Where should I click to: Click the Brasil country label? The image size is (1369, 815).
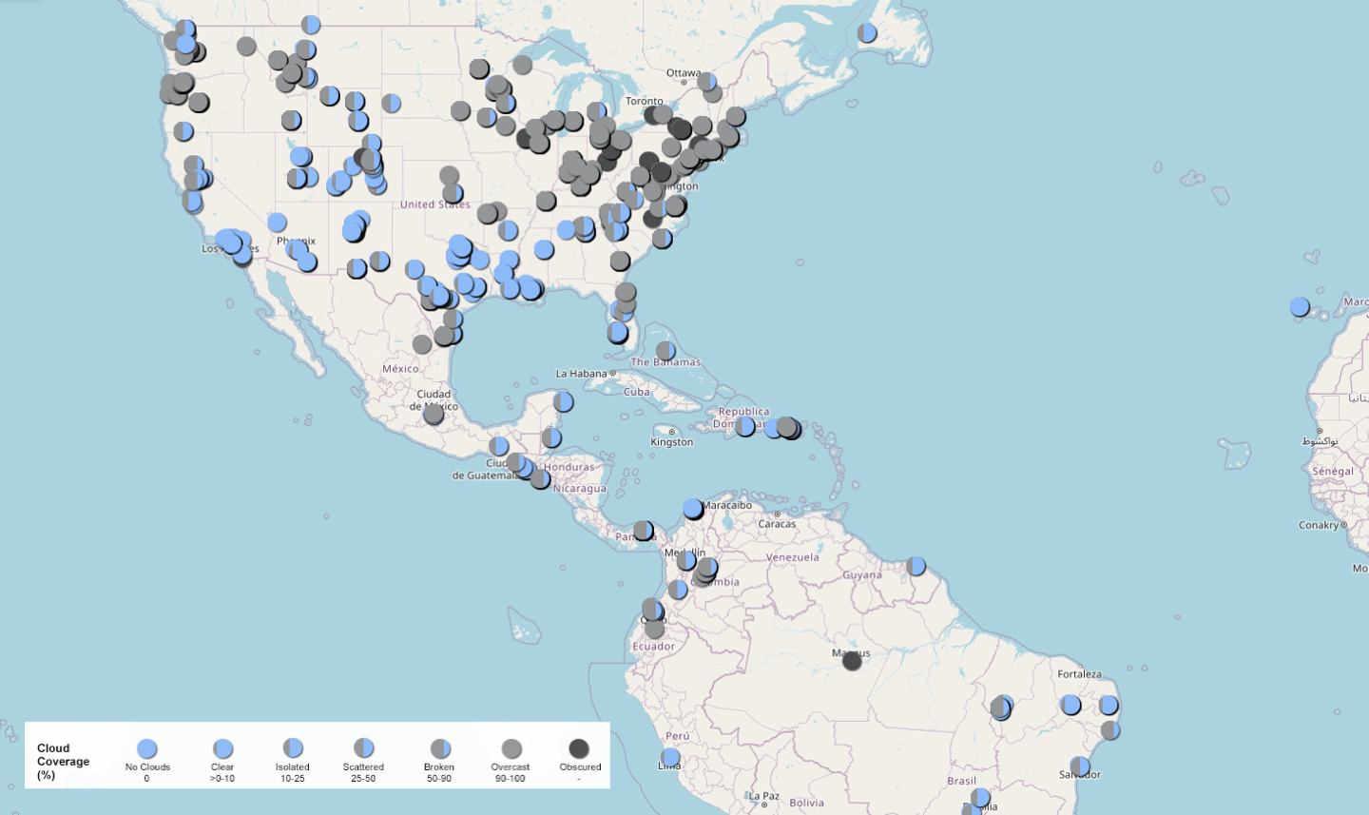961,781
